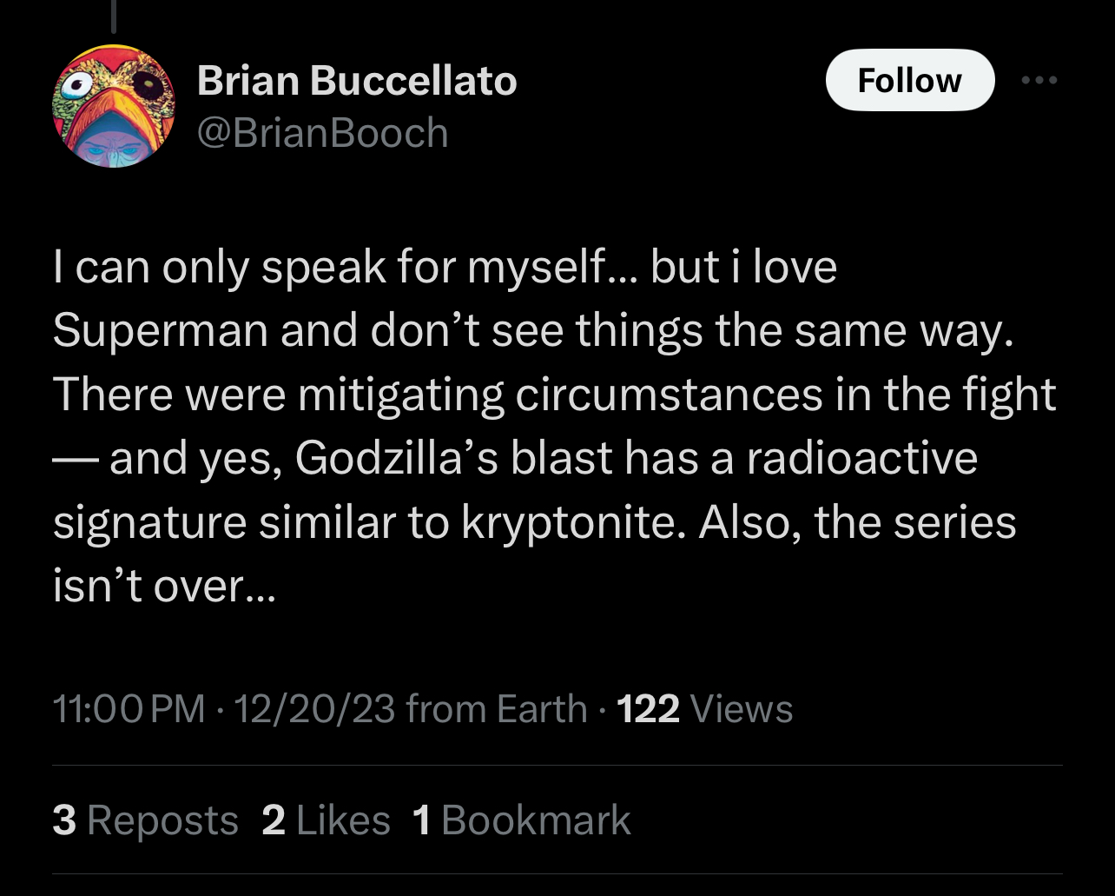Screen dimensions: 1115x896
Task: Open the Brian Buccellato display name
Action: (x=357, y=82)
